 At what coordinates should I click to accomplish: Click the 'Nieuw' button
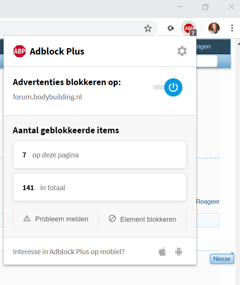(222, 259)
